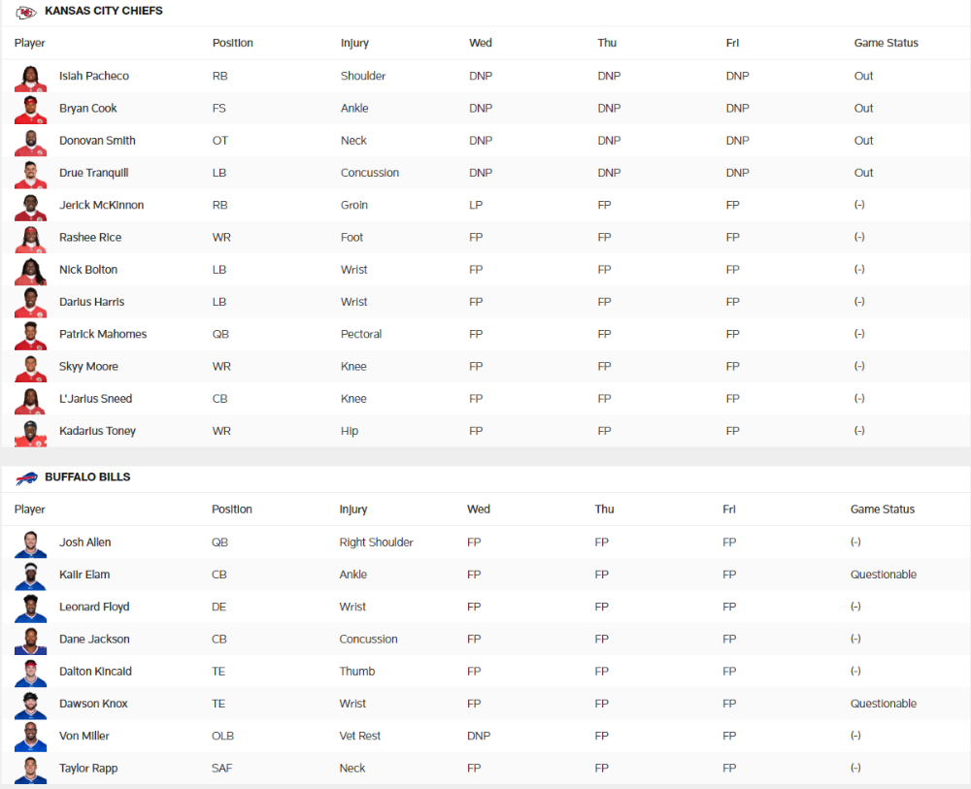Click the Rashee Rice name link
Image resolution: width=971 pixels, height=789 pixels.
click(90, 237)
